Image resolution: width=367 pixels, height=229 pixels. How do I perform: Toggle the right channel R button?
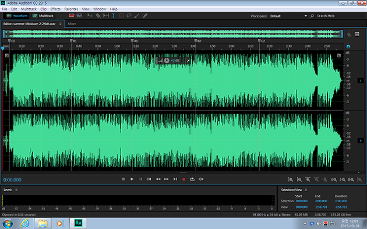[361, 141]
